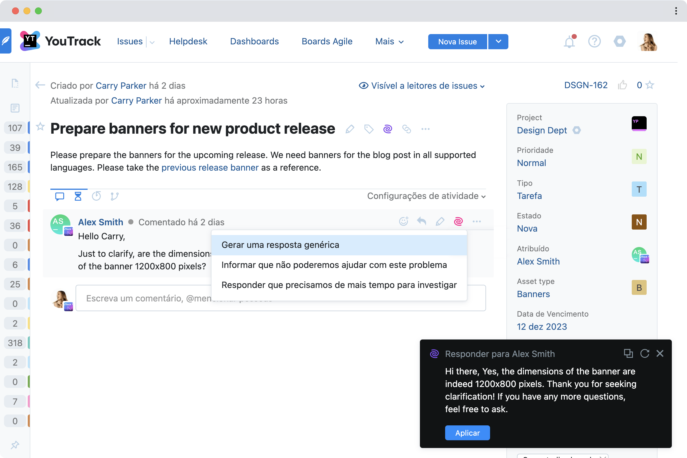The width and height of the screenshot is (687, 458).
Task: Open the Visível a leitores de issues dropdown
Action: coord(422,86)
